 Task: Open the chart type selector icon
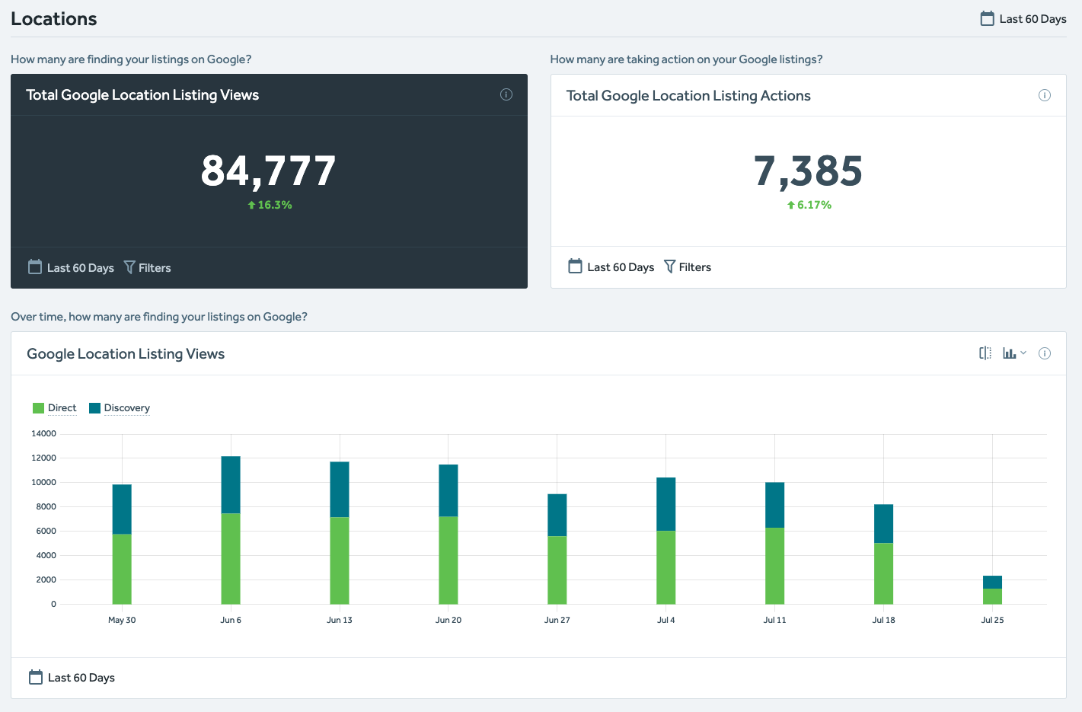click(1010, 353)
